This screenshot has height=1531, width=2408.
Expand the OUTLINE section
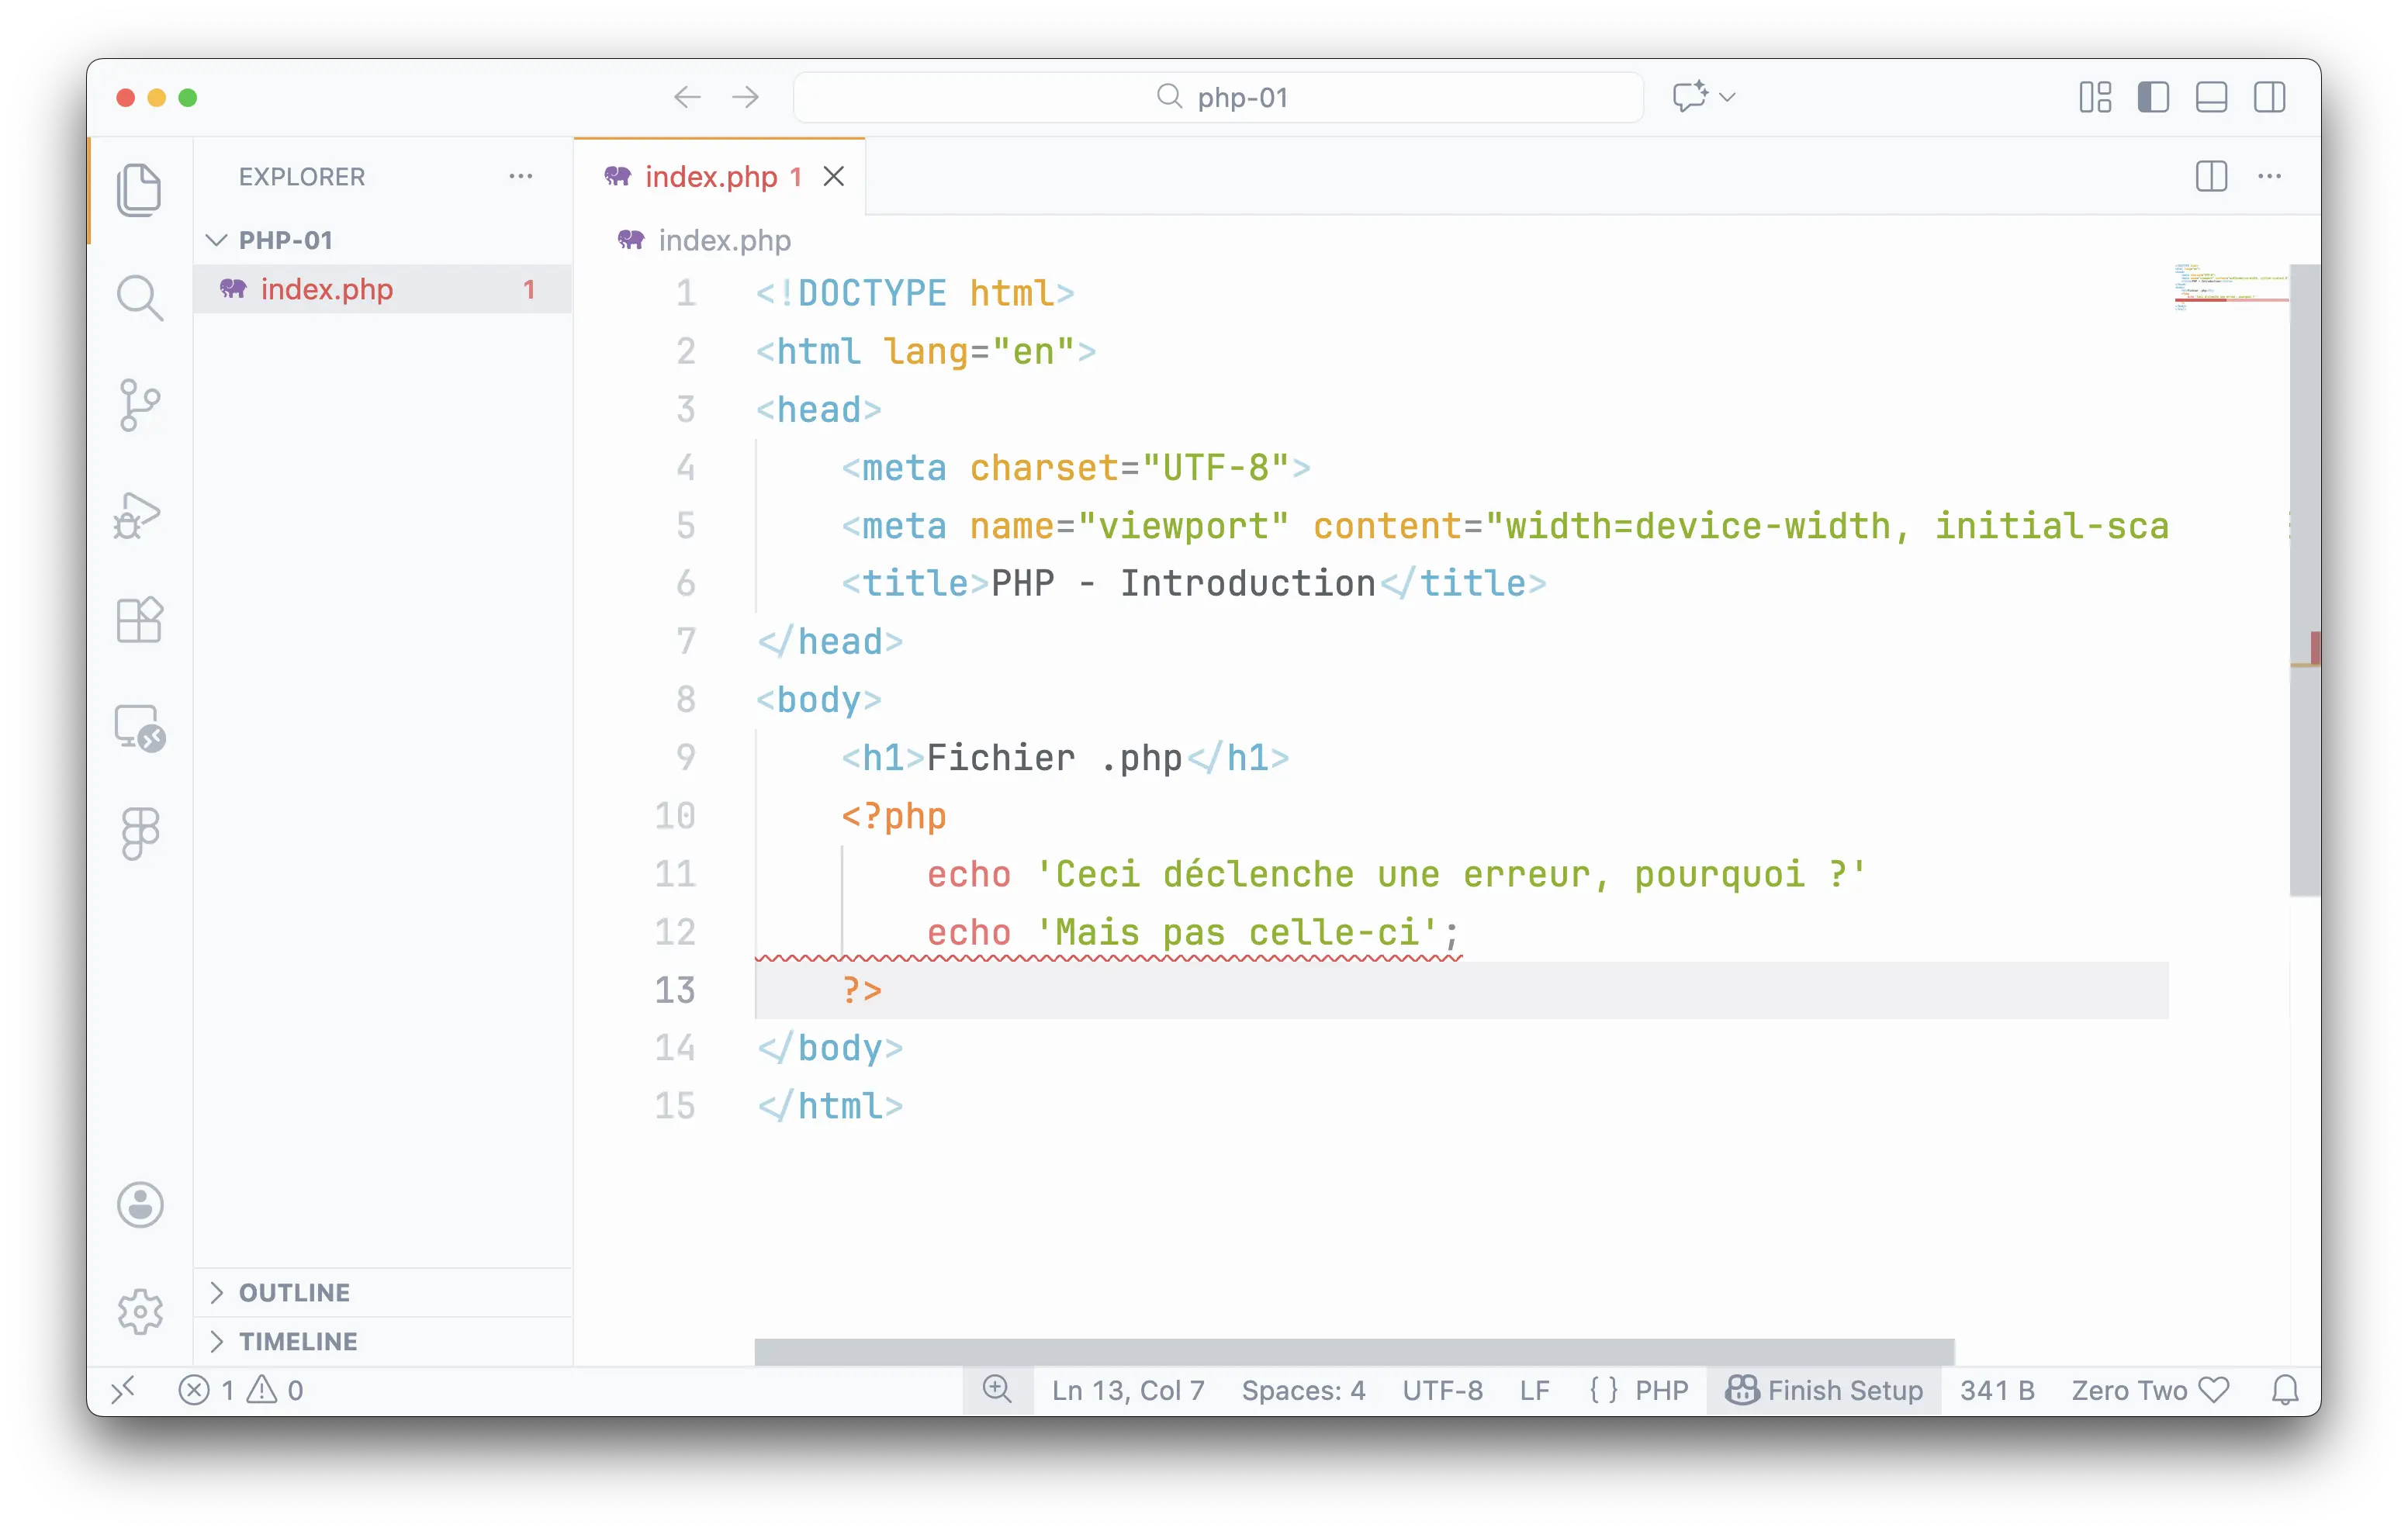coord(294,1292)
